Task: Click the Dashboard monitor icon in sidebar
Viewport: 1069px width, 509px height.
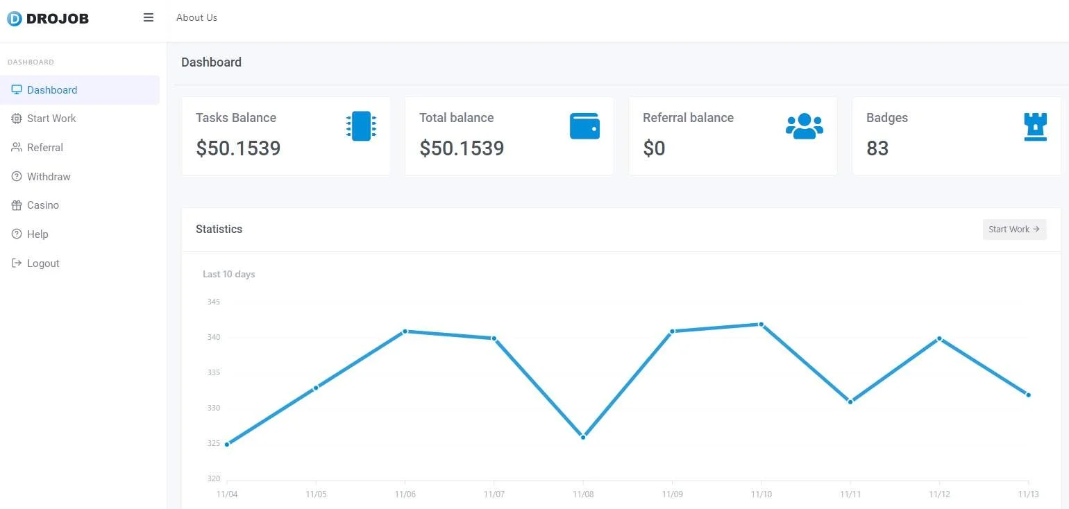Action: [x=17, y=90]
